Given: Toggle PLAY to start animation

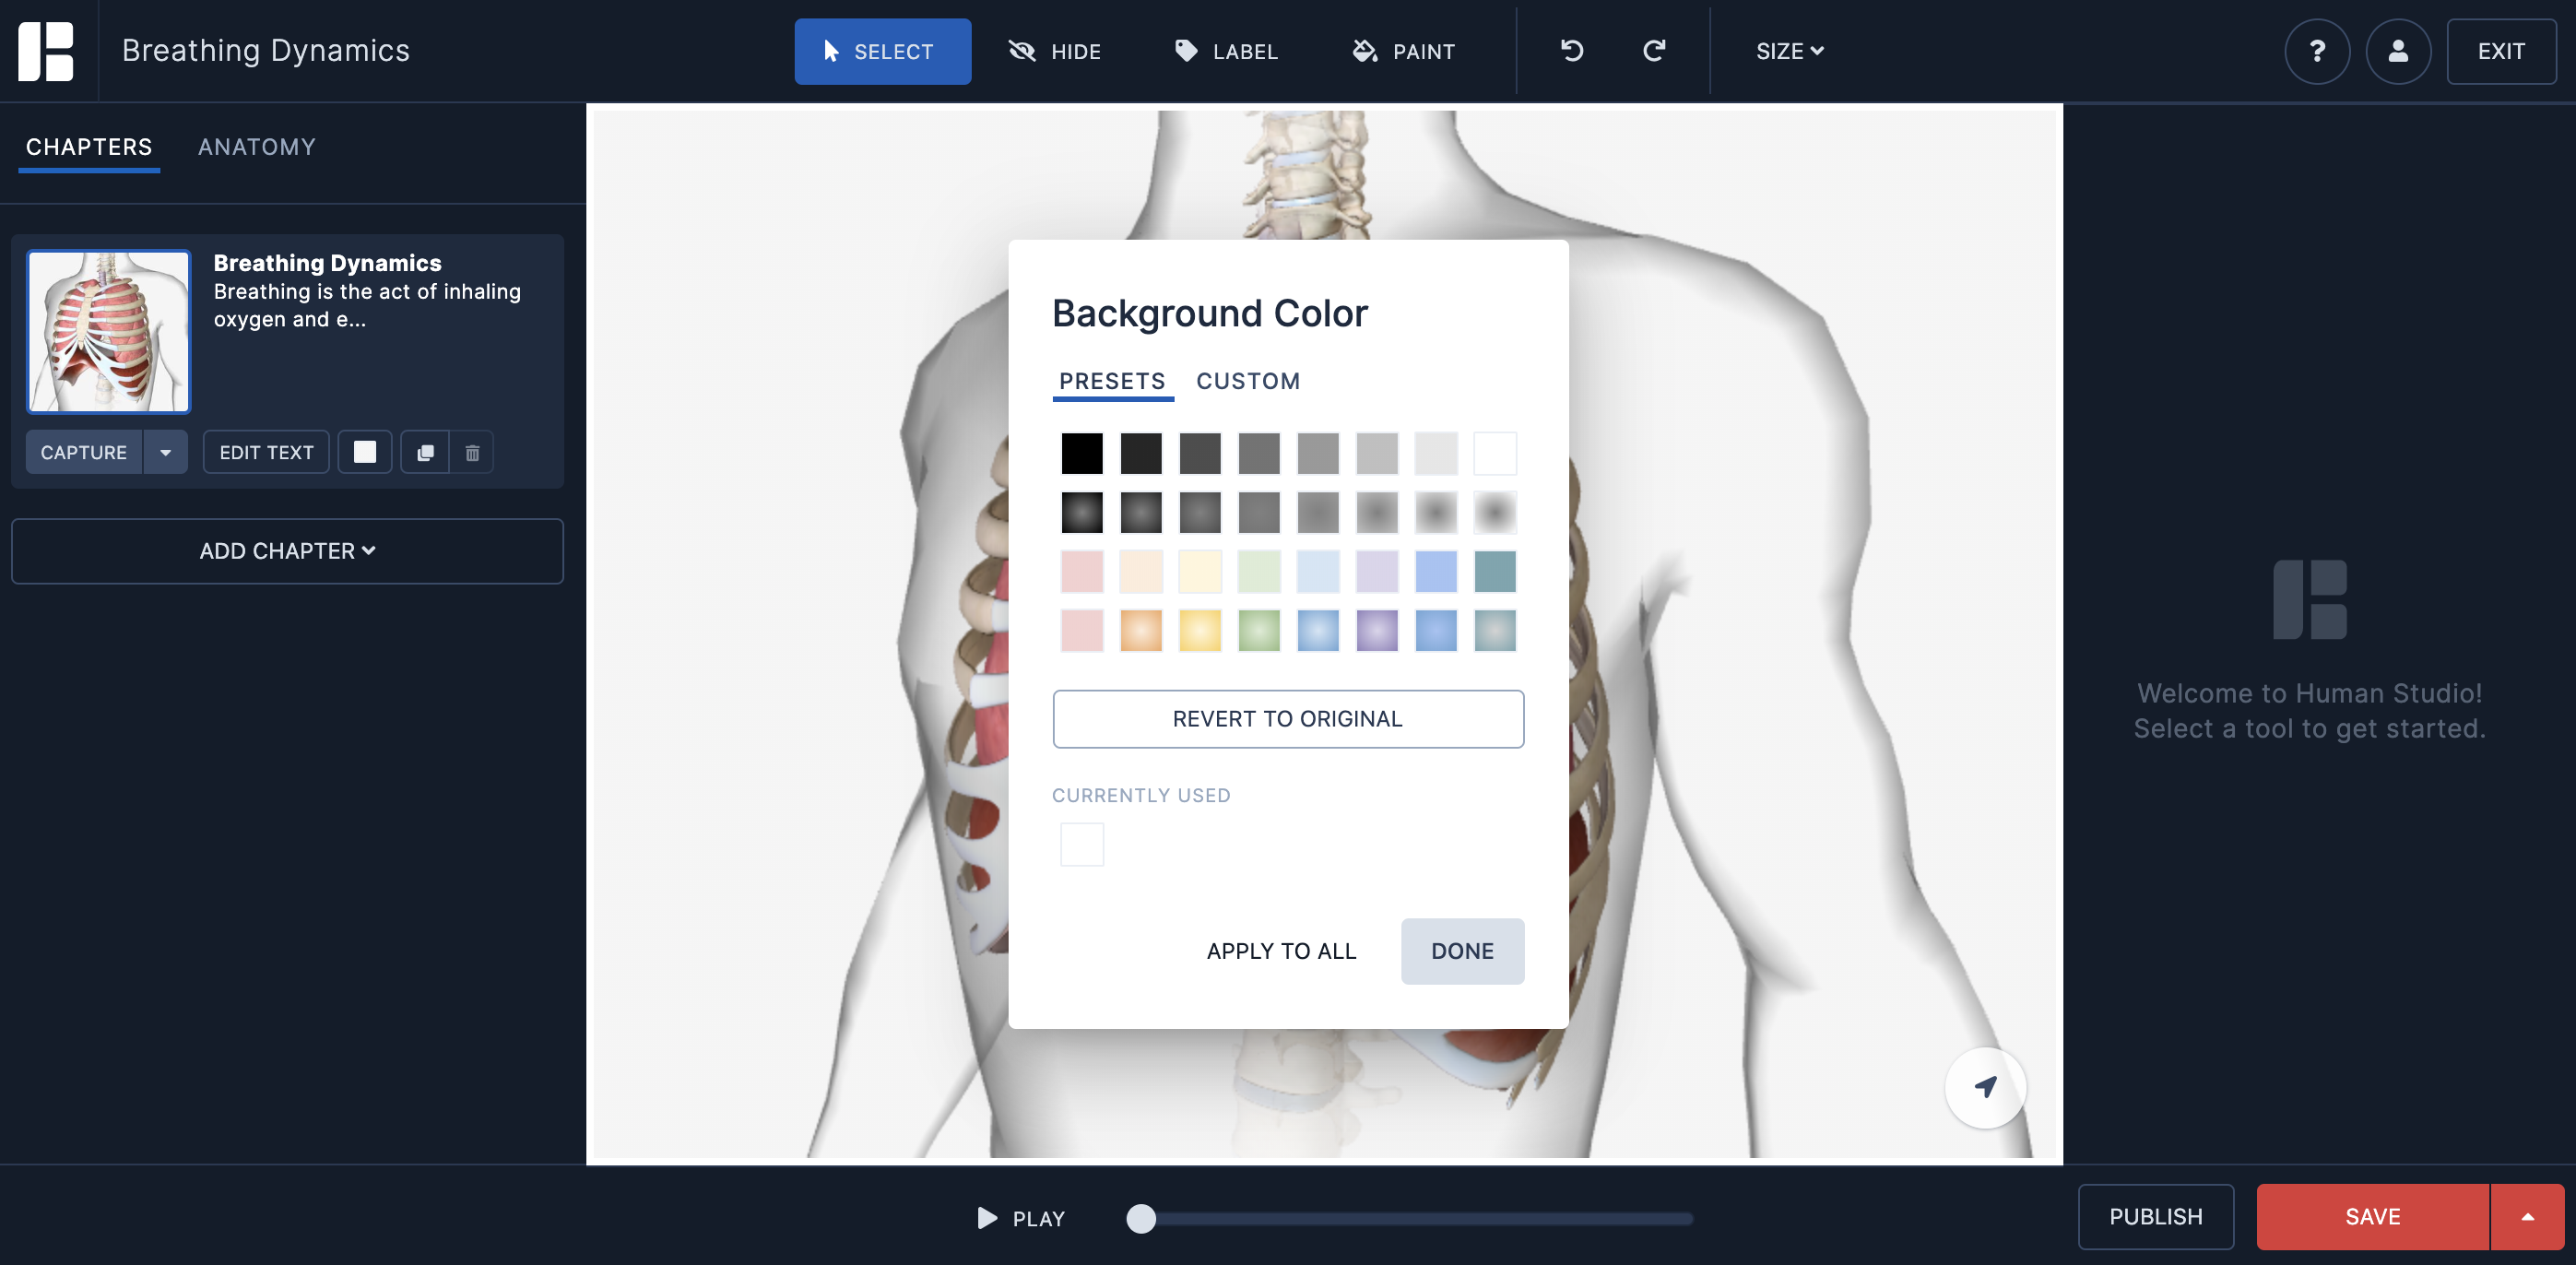Looking at the screenshot, I should pyautogui.click(x=1015, y=1217).
